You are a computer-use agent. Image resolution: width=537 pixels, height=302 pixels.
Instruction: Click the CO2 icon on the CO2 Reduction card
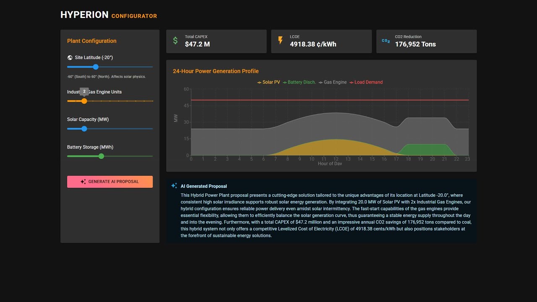[385, 41]
